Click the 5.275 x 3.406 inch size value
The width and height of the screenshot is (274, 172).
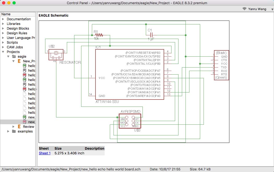pos(69,153)
